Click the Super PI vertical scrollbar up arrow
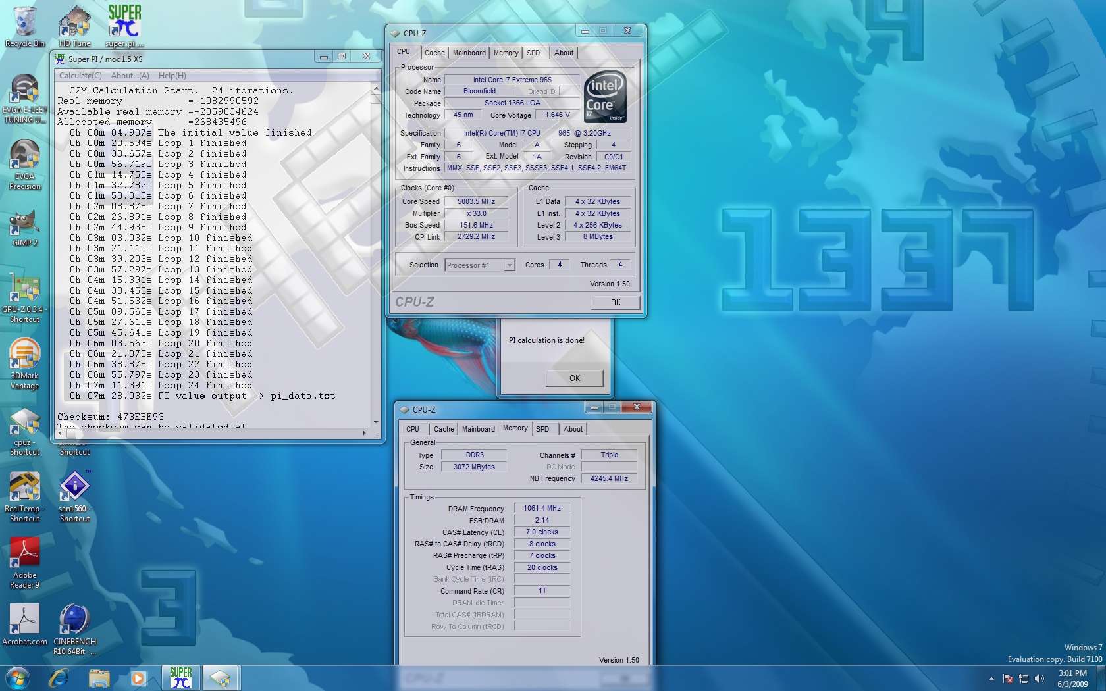The height and width of the screenshot is (691, 1106). click(x=376, y=88)
